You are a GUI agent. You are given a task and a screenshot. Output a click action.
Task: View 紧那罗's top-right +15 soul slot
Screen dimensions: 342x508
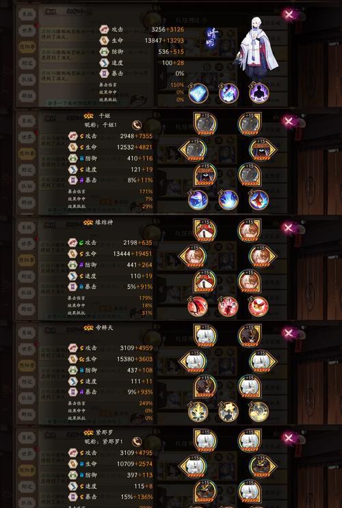pos(249,440)
